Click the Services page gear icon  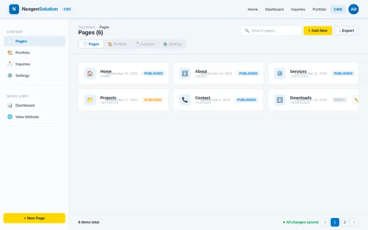tap(279, 73)
